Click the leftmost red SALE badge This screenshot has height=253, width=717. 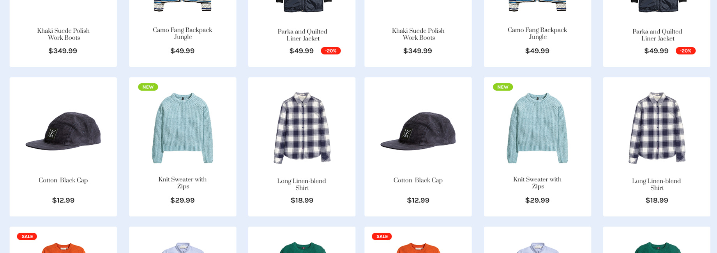(x=27, y=237)
